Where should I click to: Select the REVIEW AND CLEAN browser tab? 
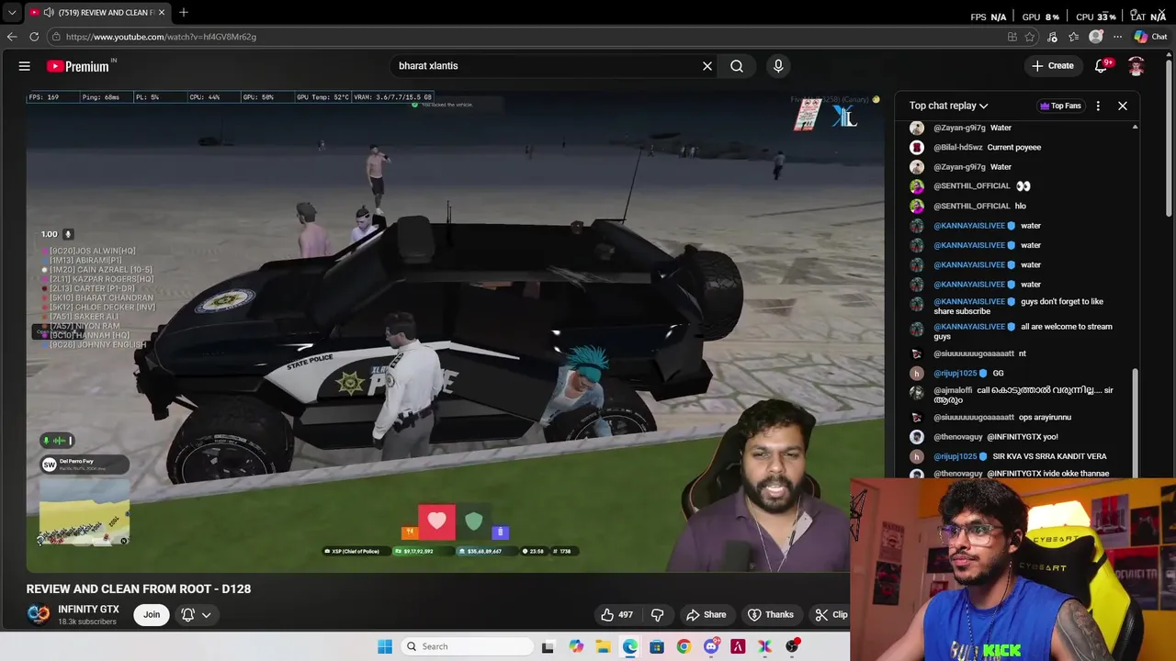tap(97, 13)
